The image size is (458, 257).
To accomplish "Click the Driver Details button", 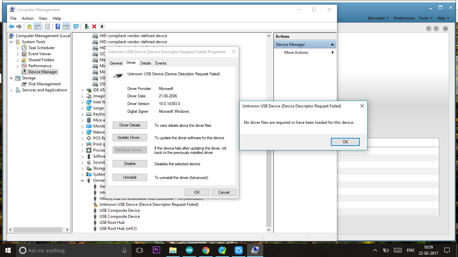I will click(130, 125).
